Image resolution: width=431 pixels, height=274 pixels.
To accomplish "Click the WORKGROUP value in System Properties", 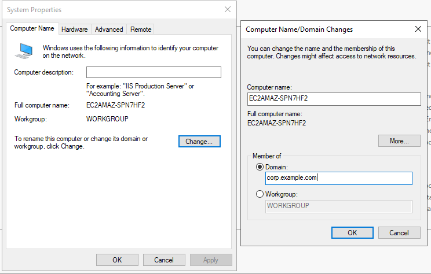I will (x=107, y=119).
